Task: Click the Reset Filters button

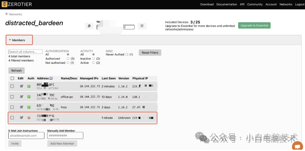Action: tap(150, 53)
